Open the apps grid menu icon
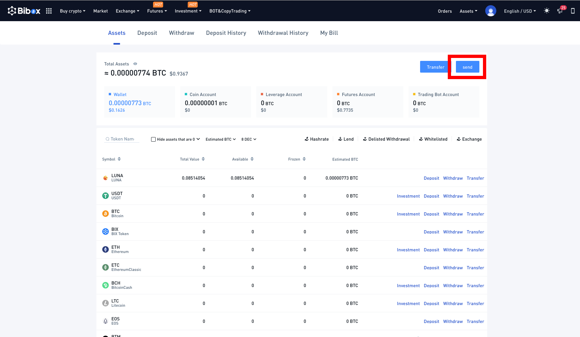The width and height of the screenshot is (580, 337). tap(49, 11)
